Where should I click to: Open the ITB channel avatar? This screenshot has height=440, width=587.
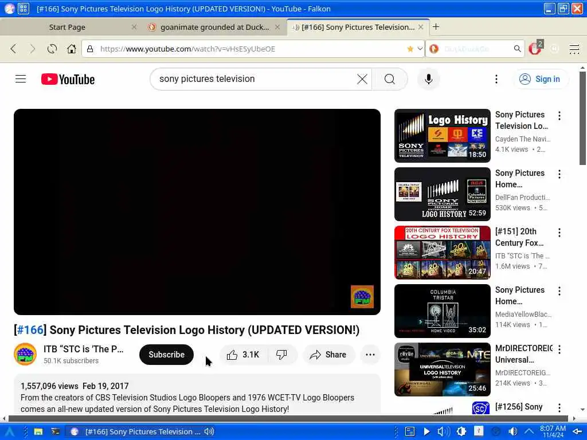coord(25,354)
